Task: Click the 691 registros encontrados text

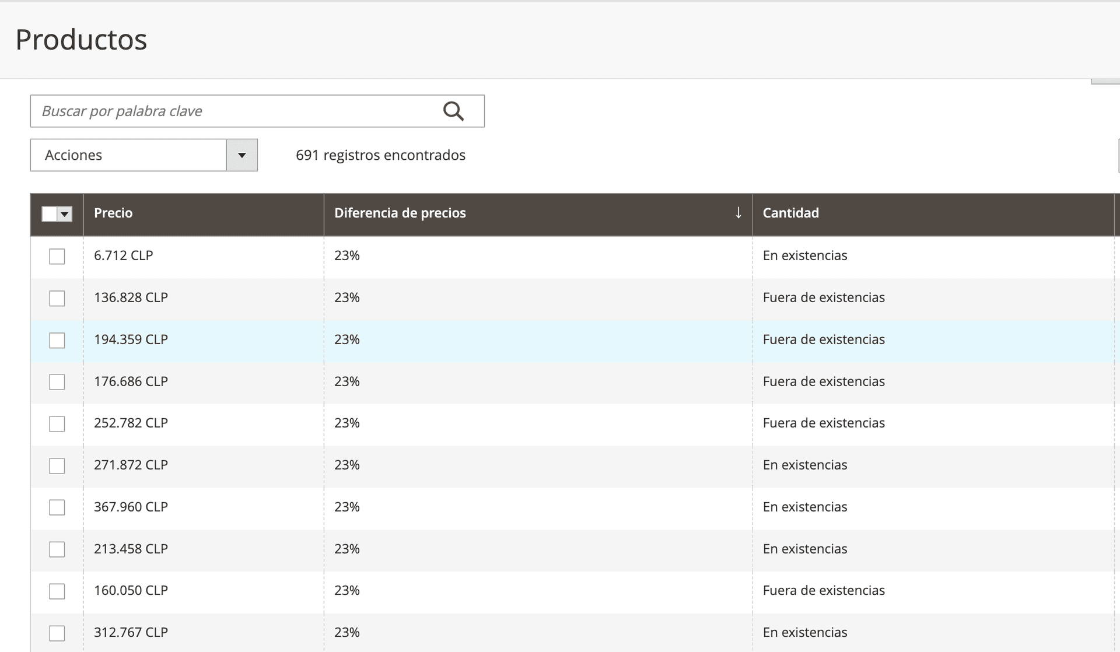Action: pos(380,155)
